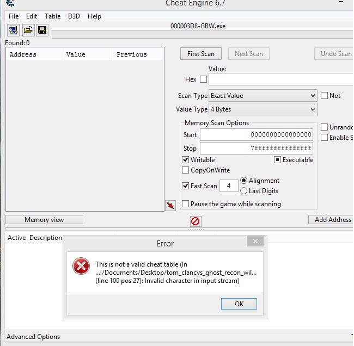Image resolution: width=354 pixels, height=346 pixels.
Task: Open a cheat table folder icon
Action: click(28, 30)
